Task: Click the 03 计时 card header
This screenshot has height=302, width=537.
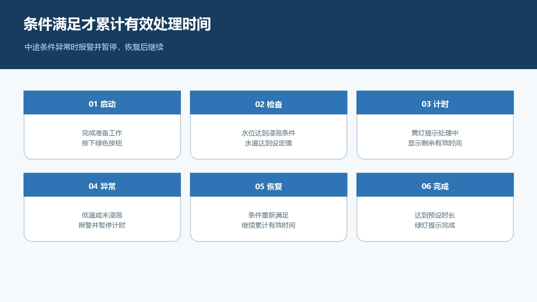Action: [435, 103]
